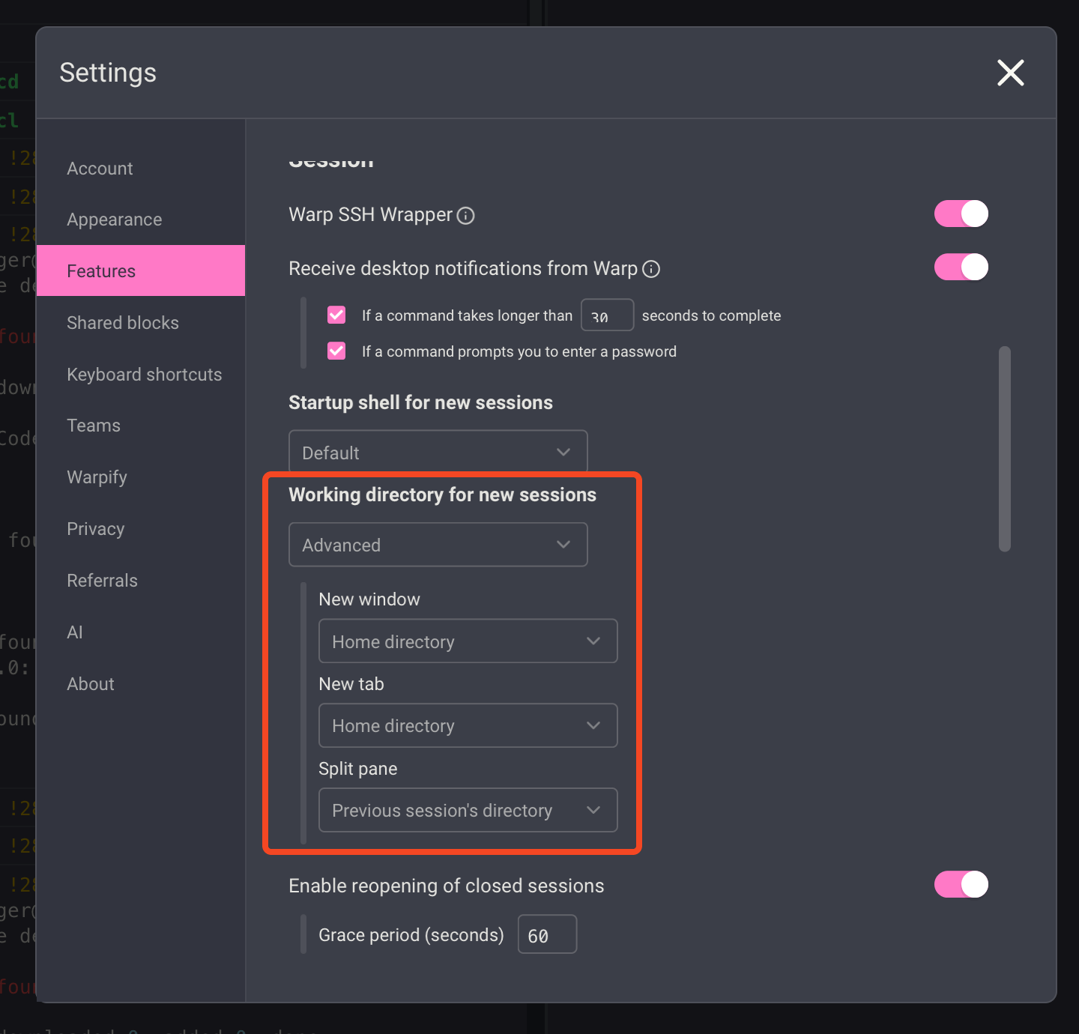This screenshot has width=1079, height=1034.
Task: Open the Appearance settings section
Action: tap(114, 220)
